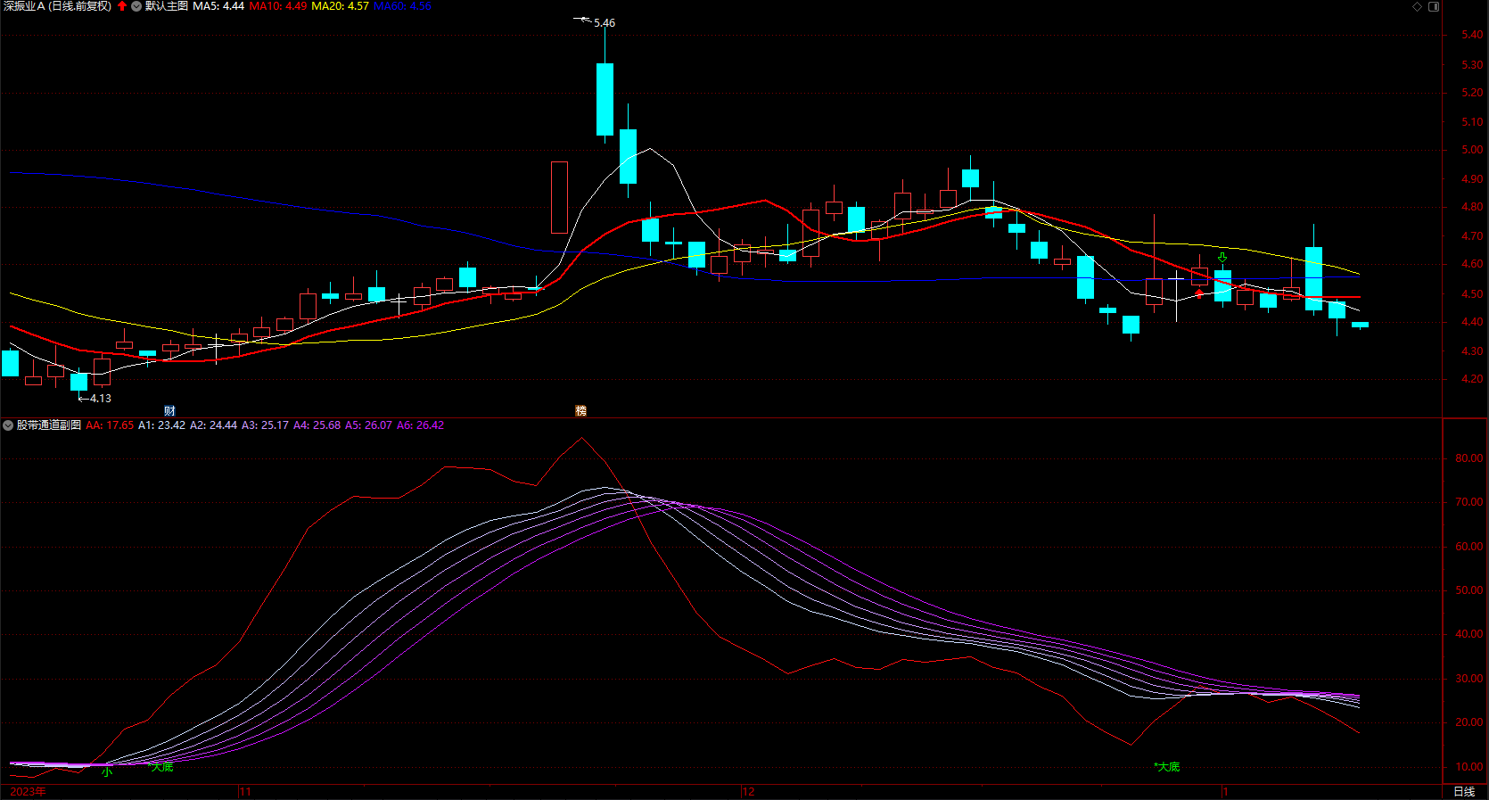This screenshot has width=1489, height=800.
Task: Click the A3: 25.17 value
Action: tap(266, 425)
